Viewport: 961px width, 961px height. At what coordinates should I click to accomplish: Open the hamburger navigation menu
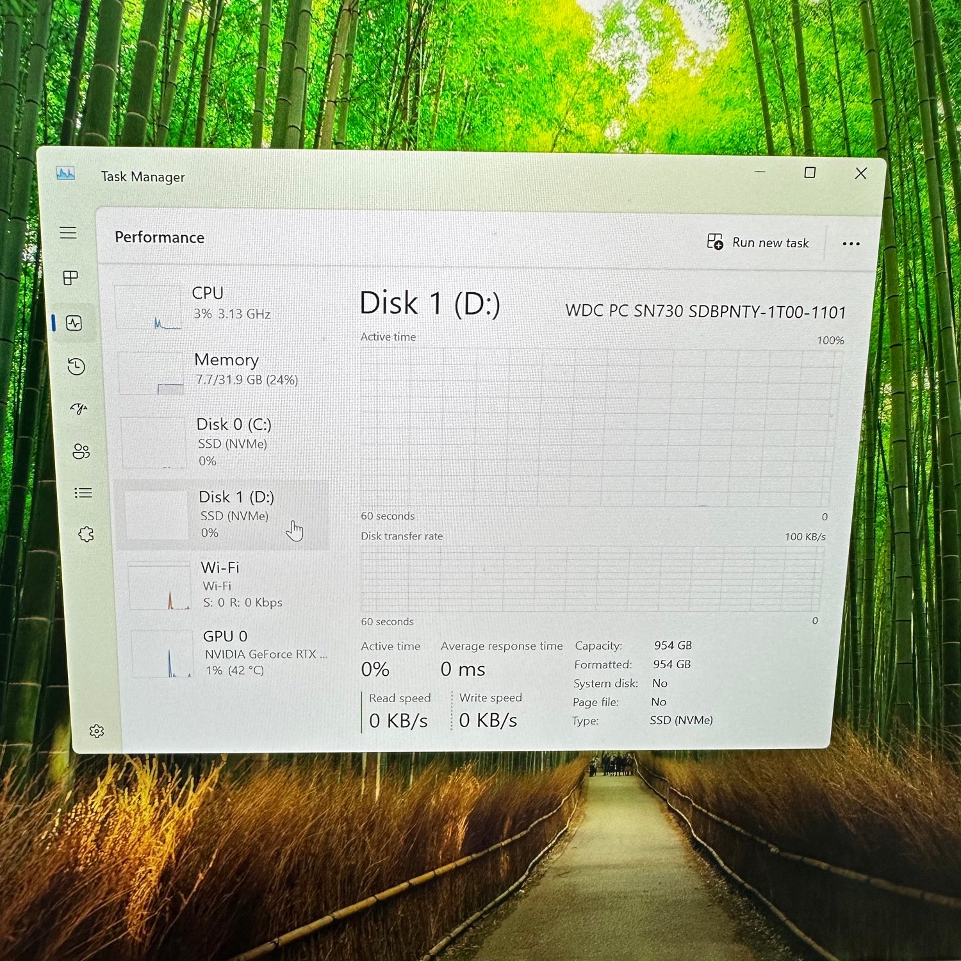[x=68, y=233]
